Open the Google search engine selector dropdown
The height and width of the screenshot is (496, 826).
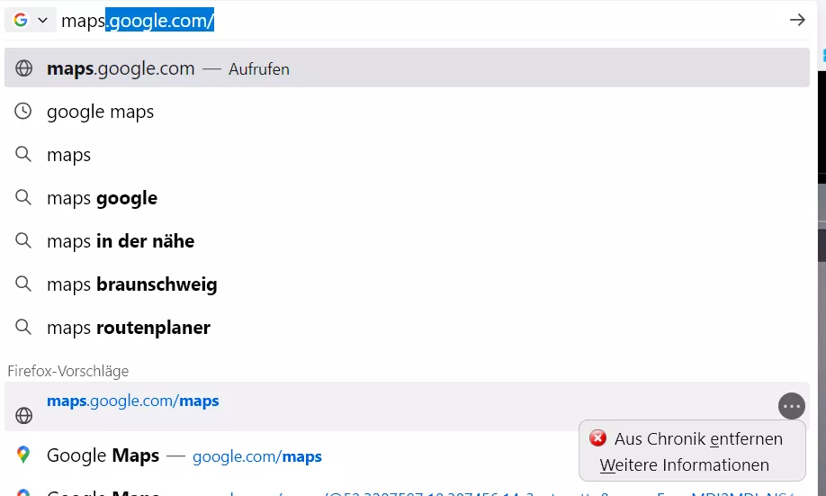tap(30, 20)
